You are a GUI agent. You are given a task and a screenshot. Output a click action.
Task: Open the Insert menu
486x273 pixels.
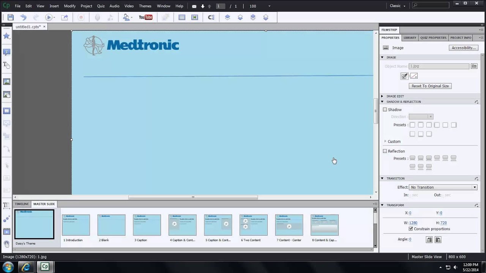click(54, 6)
